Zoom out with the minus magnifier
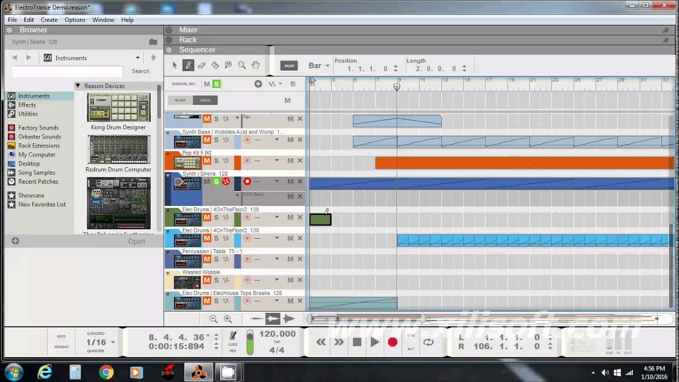Screen dimensions: 679x382 click(213, 319)
